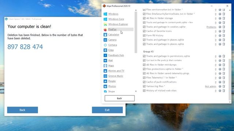Select the Edge browser icon
This screenshot has height=131, width=234.
click(x=105, y=50)
